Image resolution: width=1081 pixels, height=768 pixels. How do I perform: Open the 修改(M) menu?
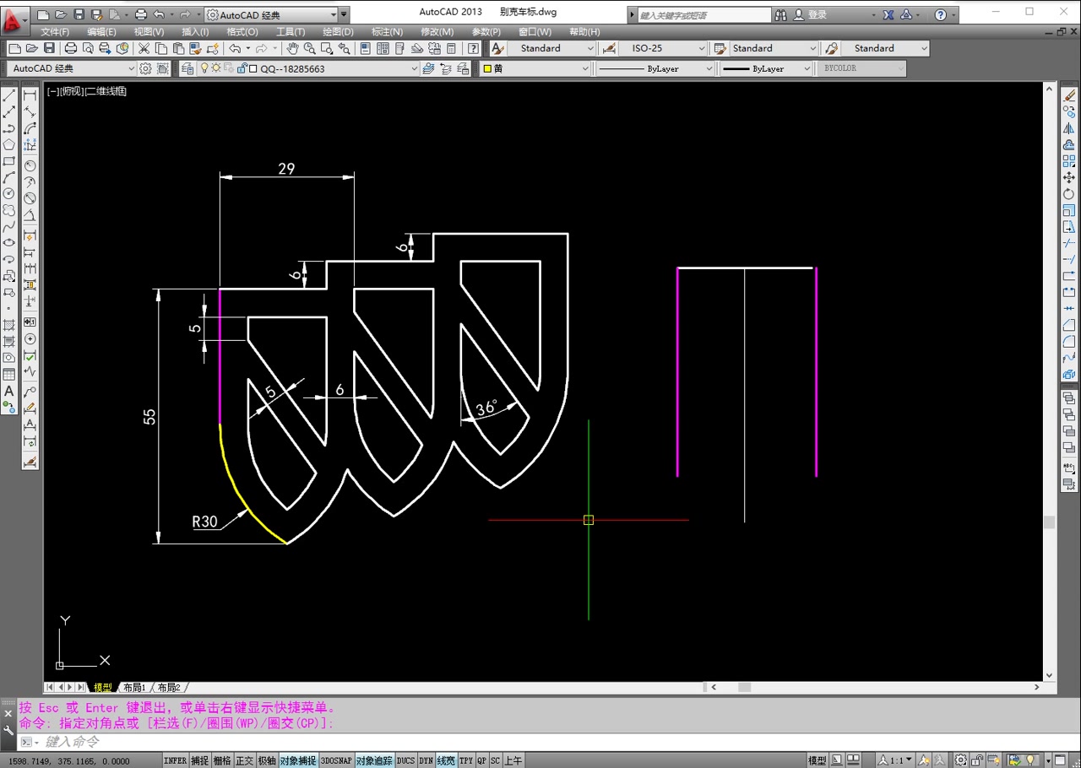click(437, 32)
